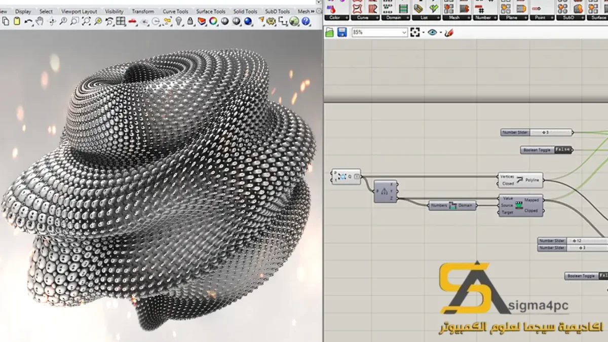Click the Number Slider with value 12
This screenshot has height=342, width=608.
pos(573,241)
